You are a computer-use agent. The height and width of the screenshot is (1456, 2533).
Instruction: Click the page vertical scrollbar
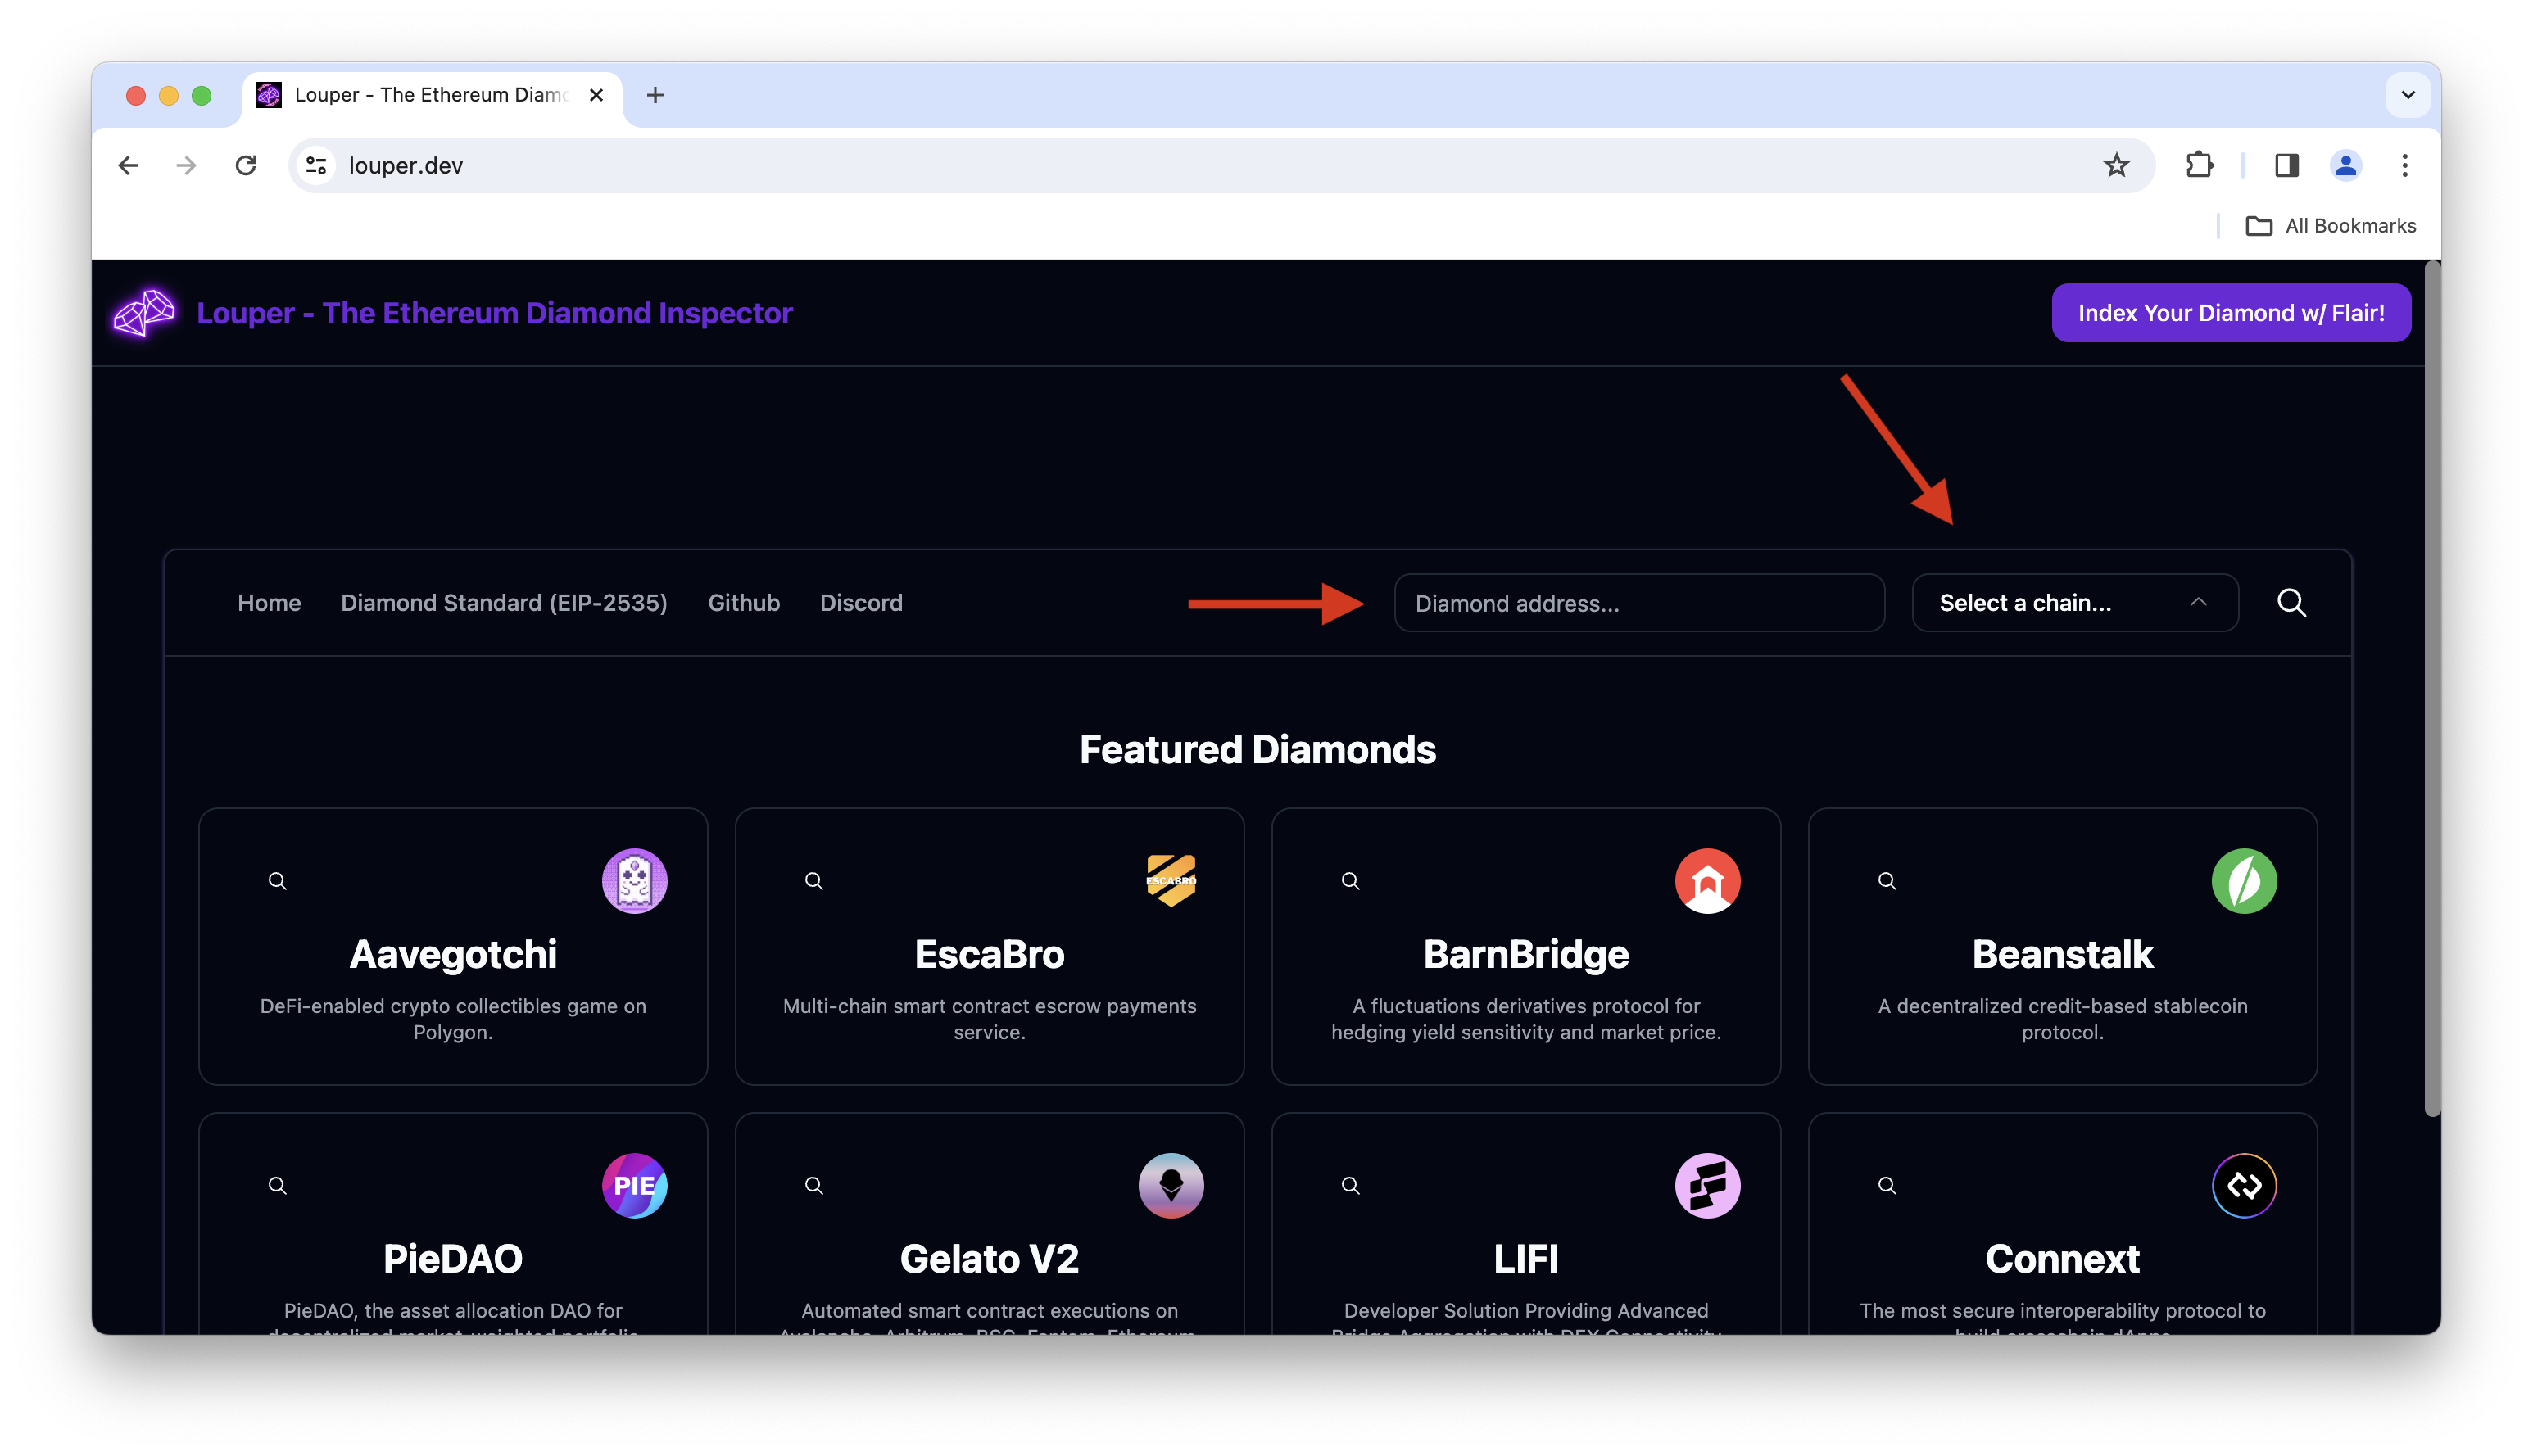[2432, 690]
